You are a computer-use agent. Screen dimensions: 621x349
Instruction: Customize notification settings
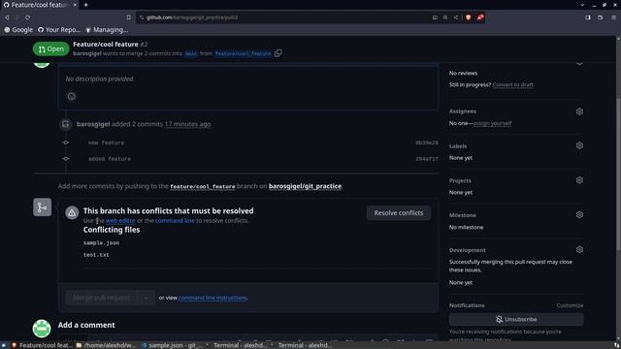(x=570, y=305)
